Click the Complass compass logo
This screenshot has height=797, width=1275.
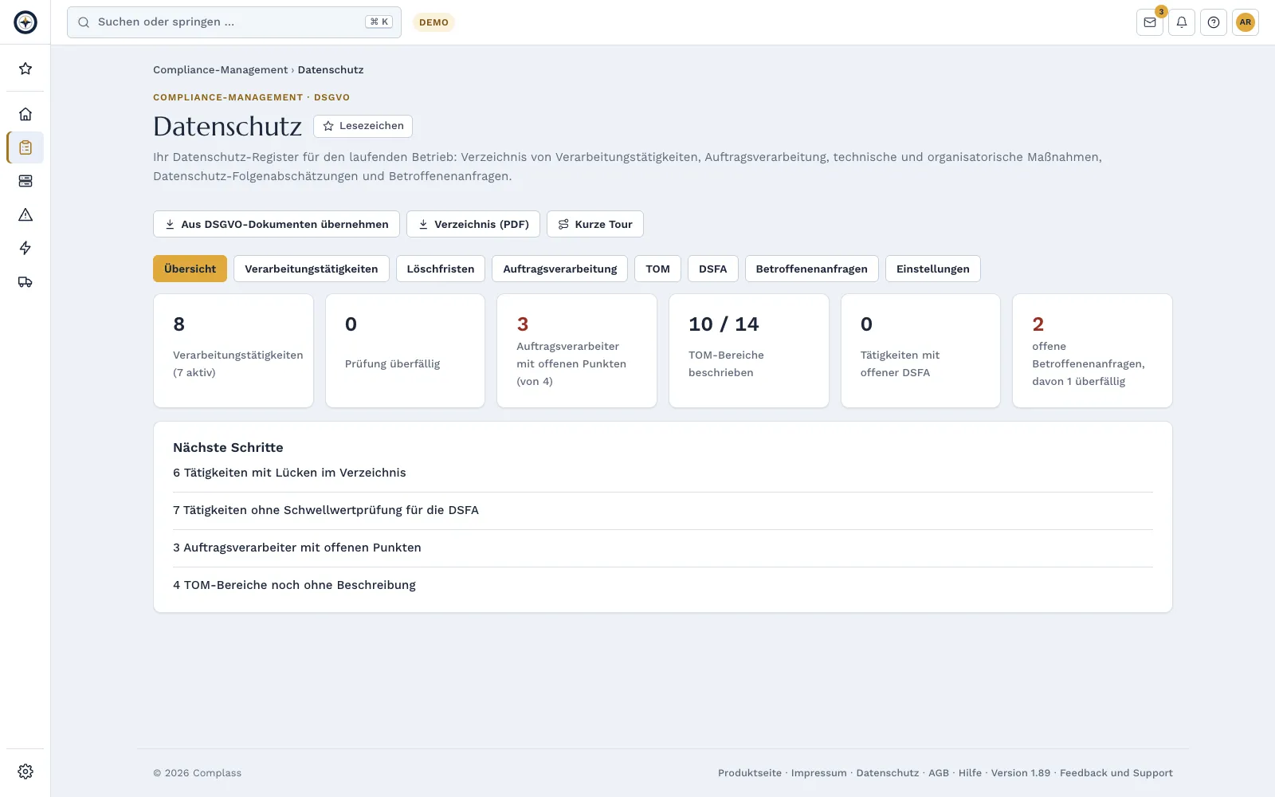(25, 22)
